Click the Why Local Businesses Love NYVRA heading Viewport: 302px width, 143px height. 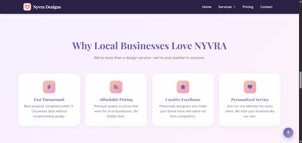149,46
